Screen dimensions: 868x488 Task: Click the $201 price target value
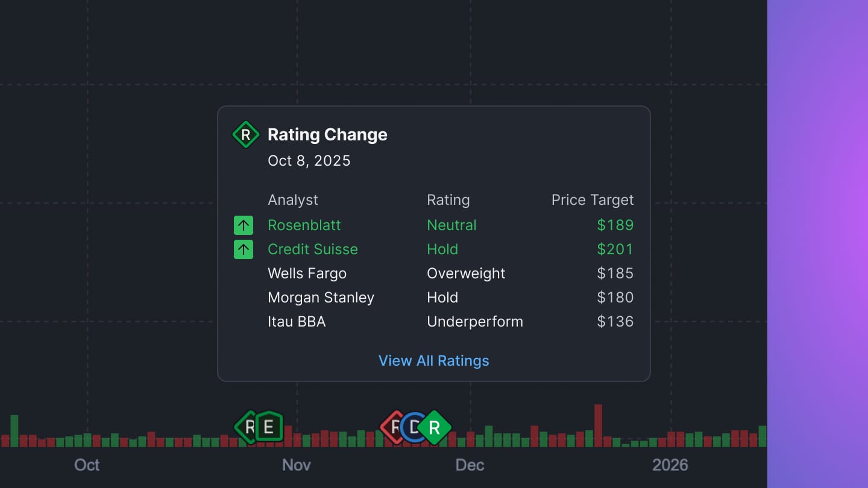[615, 249]
